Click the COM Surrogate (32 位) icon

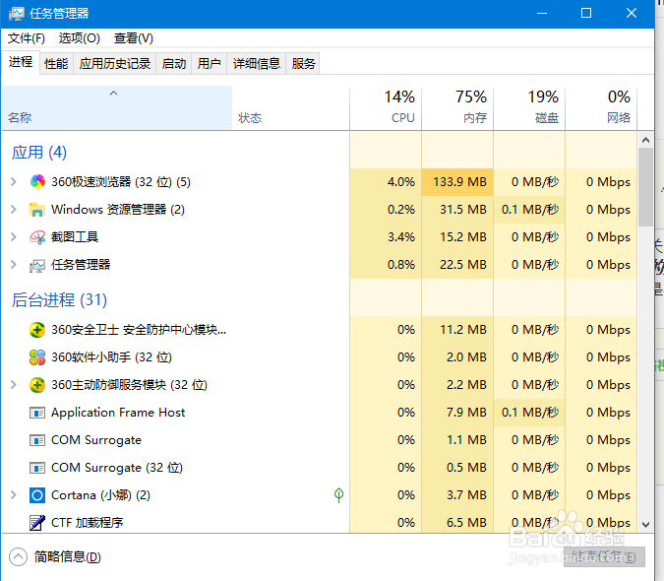(x=37, y=468)
